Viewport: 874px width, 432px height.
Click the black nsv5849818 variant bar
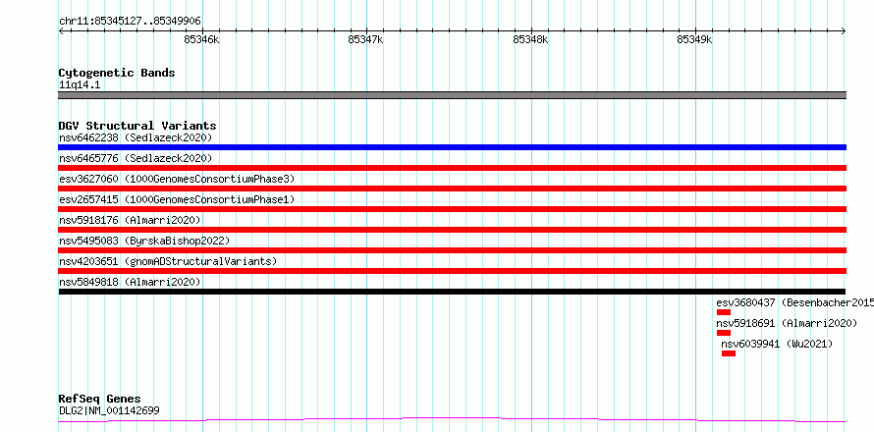click(x=452, y=292)
